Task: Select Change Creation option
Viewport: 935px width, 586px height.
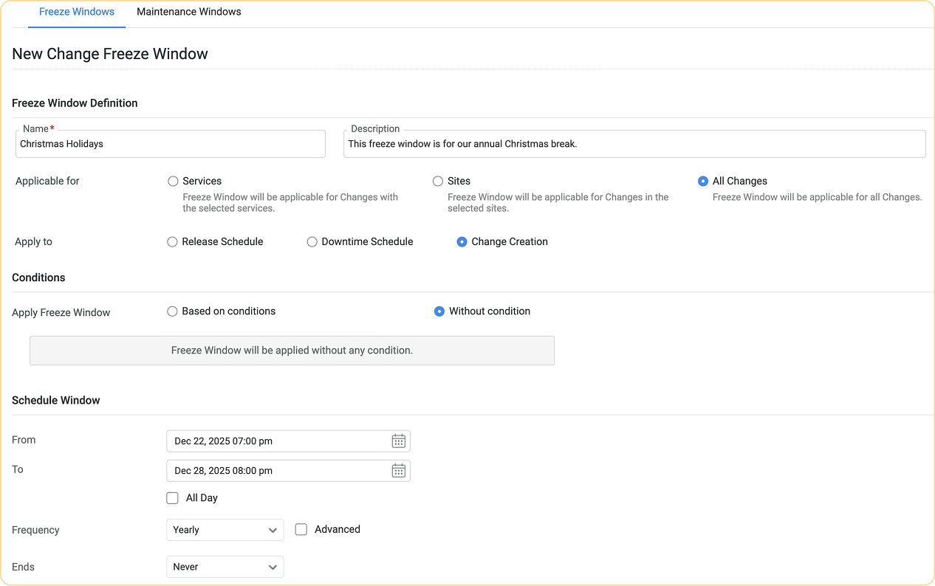Action: click(462, 241)
